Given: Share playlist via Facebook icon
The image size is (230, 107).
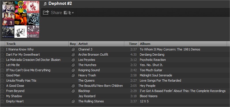Looking at the screenshot, I should click(x=66, y=13).
